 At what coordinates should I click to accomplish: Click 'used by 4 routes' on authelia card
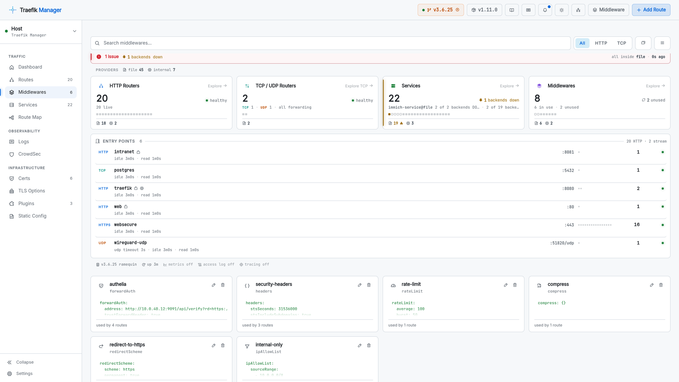[111, 325]
